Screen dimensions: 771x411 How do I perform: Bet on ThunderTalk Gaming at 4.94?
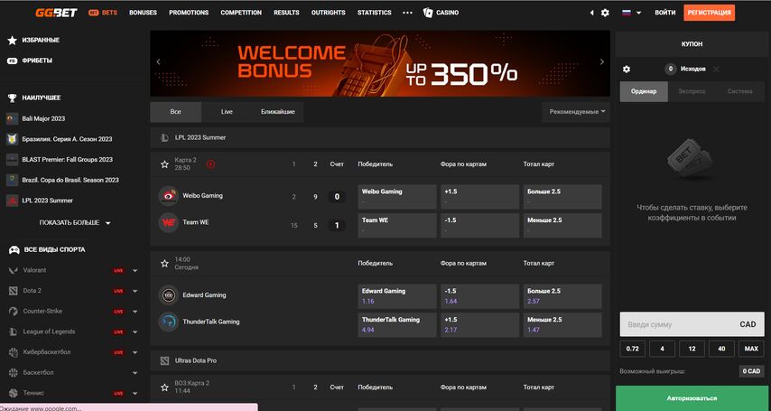(397, 325)
